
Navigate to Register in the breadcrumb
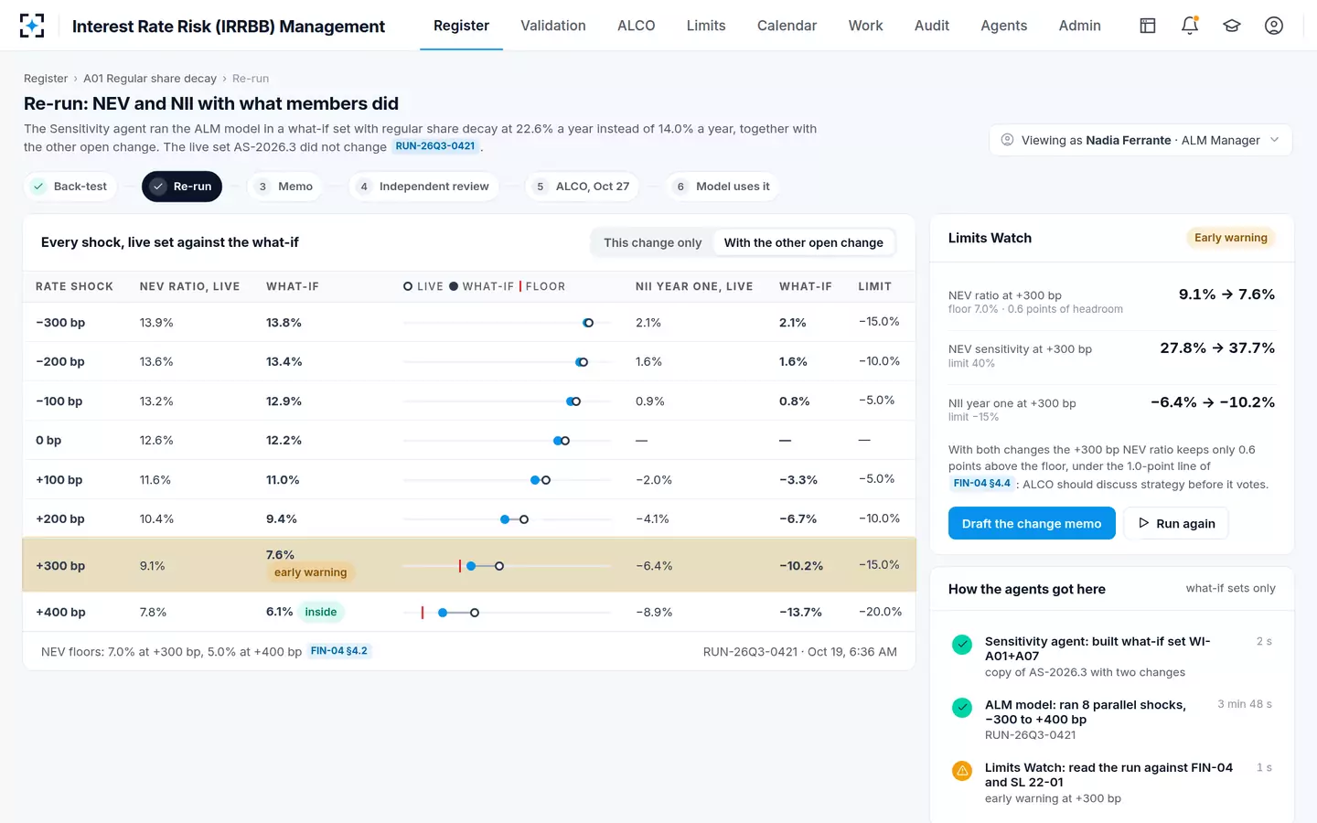click(x=46, y=79)
